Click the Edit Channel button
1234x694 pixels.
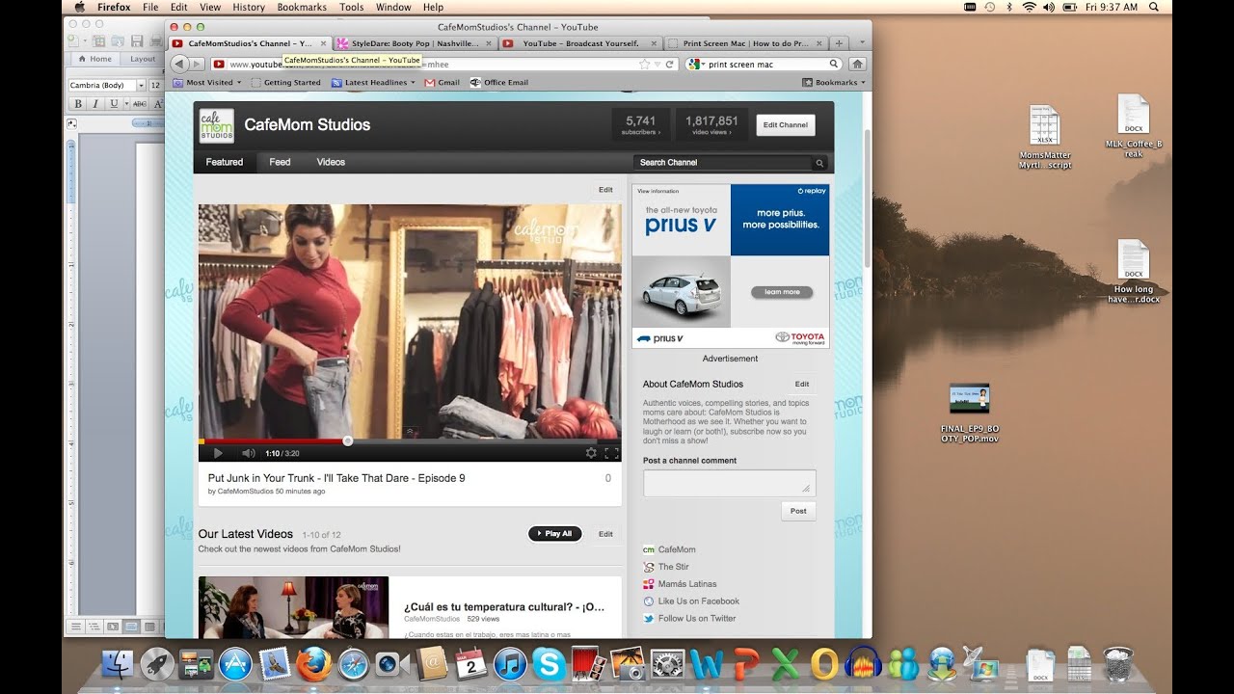tap(786, 125)
